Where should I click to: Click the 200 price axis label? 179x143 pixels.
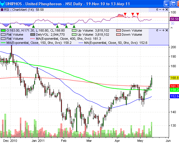(x=173, y=47)
